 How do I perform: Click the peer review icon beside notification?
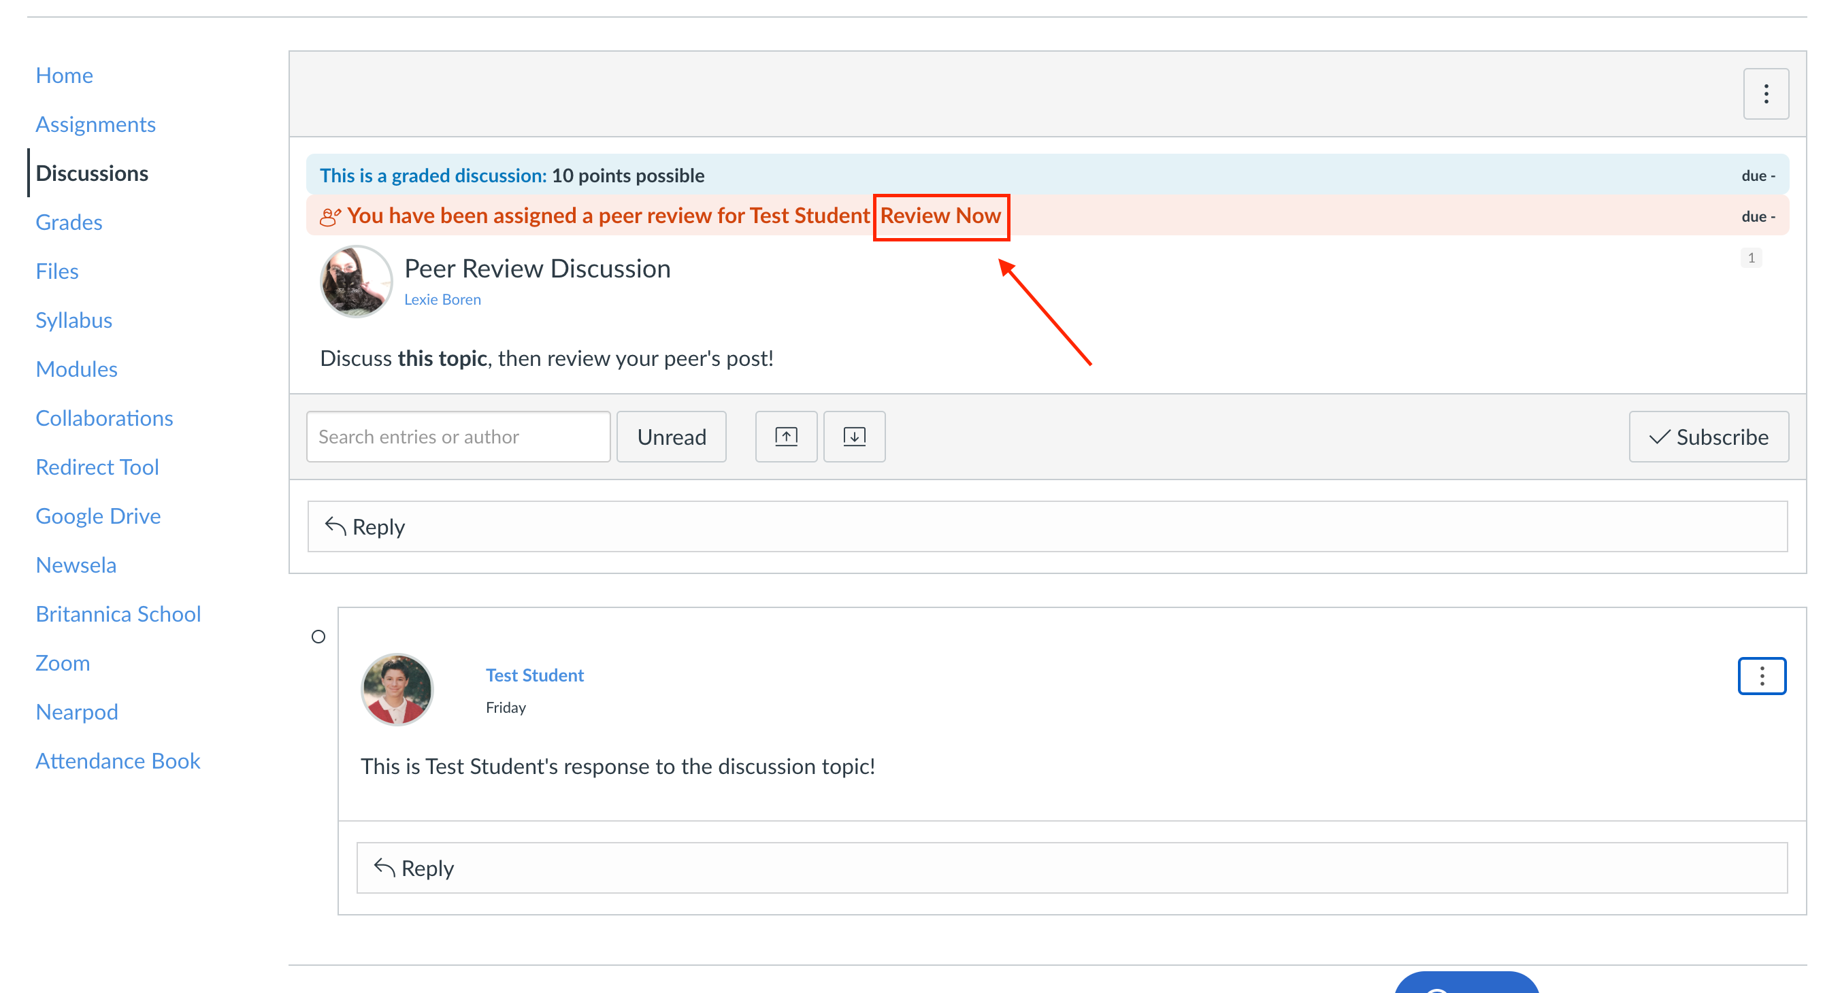pyautogui.click(x=329, y=216)
